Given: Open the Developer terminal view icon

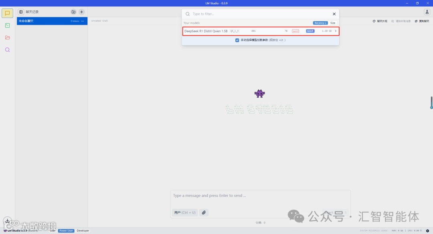Looking at the screenshot, I should click(x=8, y=25).
